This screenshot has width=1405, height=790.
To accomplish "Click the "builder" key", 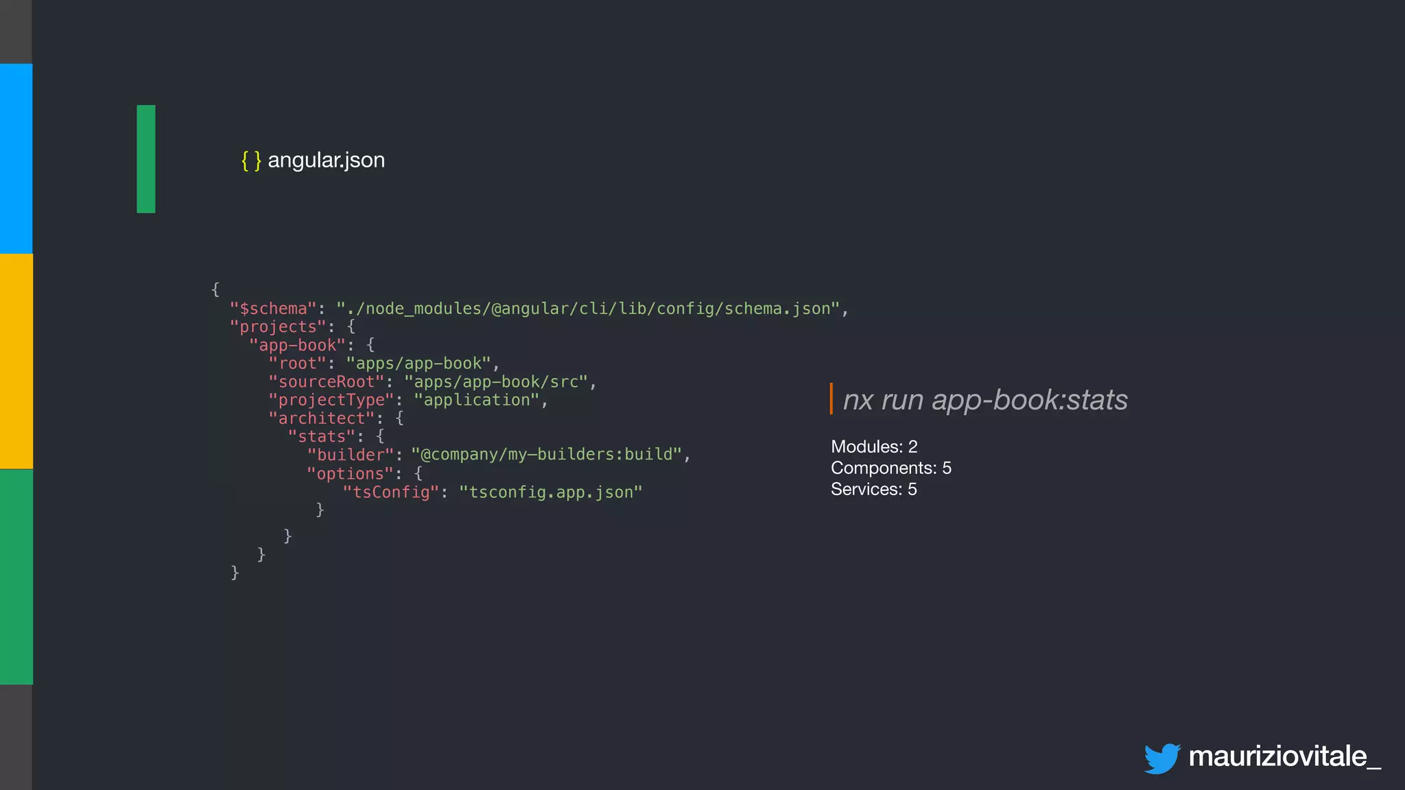I will [351, 455].
